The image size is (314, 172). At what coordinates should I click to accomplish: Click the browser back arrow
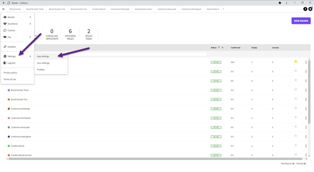coord(4,3)
